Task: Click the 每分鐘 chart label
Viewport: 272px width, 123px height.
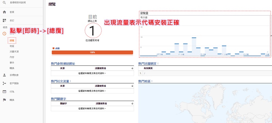Action: click(143, 17)
